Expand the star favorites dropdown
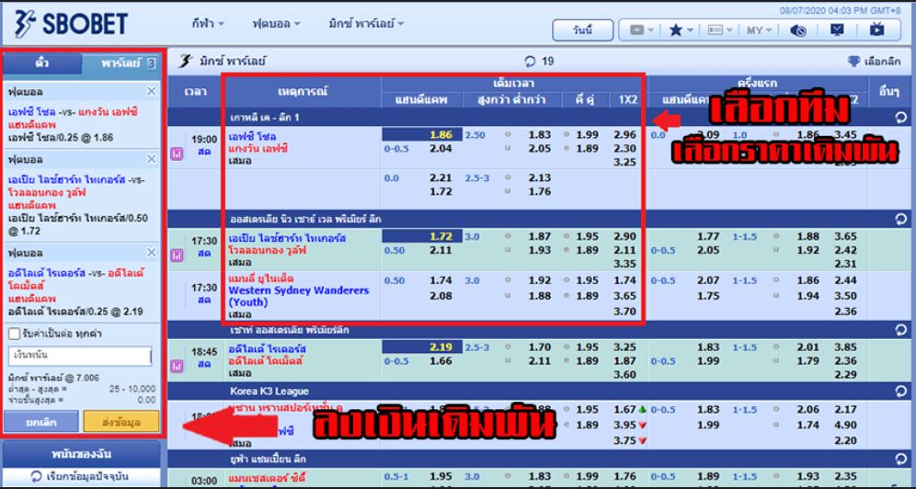The height and width of the screenshot is (489, 916). (x=681, y=29)
